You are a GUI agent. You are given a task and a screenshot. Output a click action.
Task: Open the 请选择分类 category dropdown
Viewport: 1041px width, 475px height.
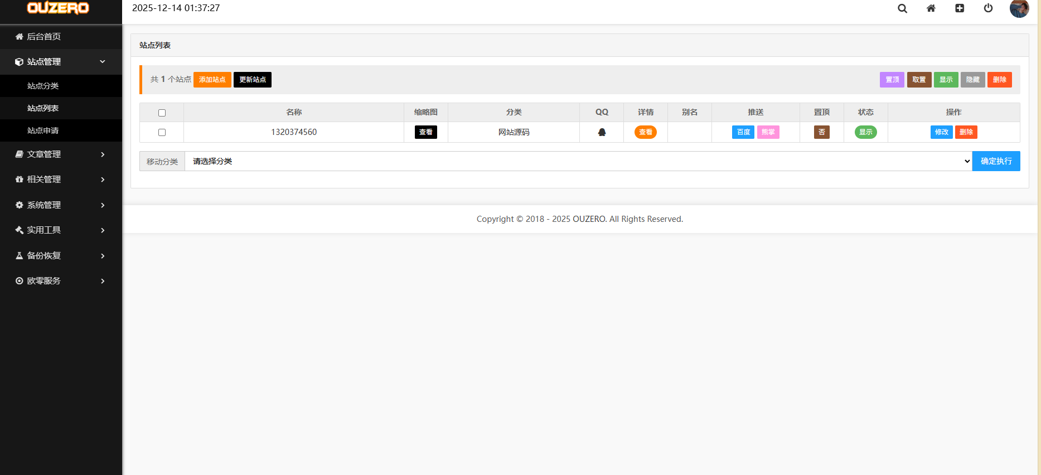click(x=578, y=161)
